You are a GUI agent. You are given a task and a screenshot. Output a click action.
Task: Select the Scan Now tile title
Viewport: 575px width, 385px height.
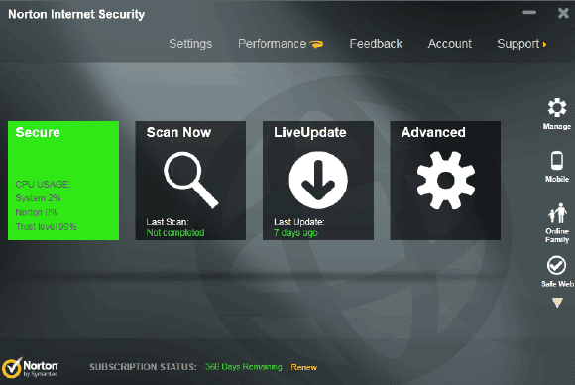point(178,132)
